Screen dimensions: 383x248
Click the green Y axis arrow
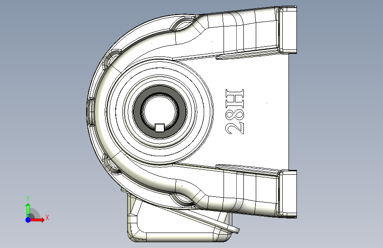pyautogui.click(x=28, y=210)
